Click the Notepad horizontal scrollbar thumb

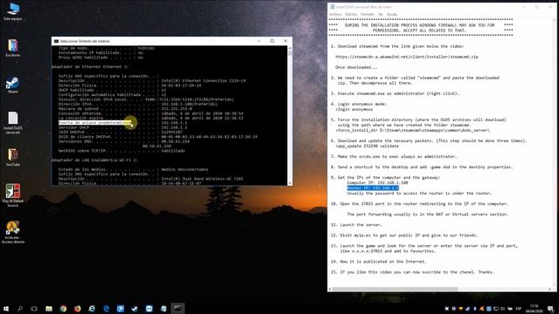tap(395, 289)
